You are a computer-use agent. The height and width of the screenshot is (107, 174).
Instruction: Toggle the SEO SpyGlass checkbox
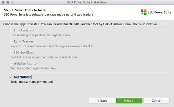(x=11, y=53)
